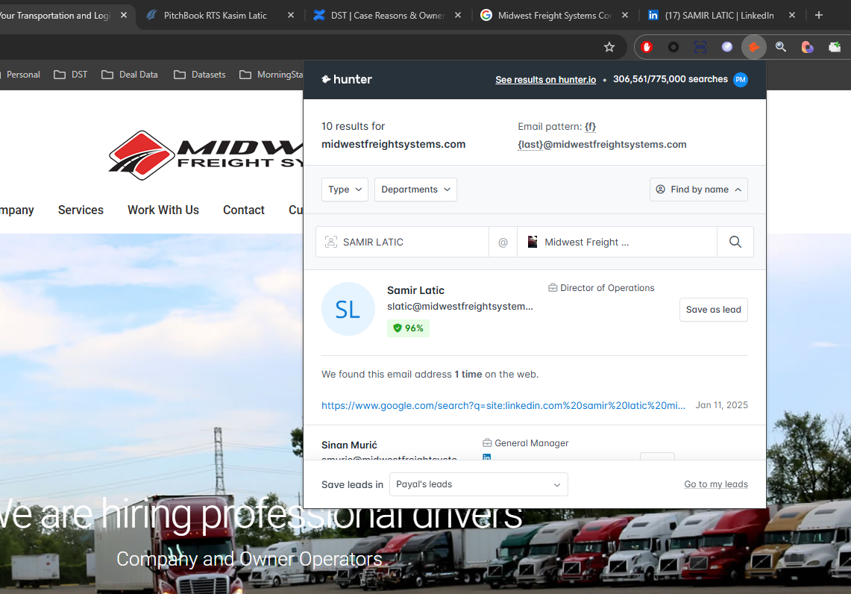Bookmark this page with the star icon

tap(609, 47)
